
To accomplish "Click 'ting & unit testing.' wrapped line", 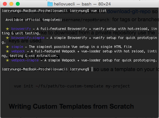I will coord(21,33).
